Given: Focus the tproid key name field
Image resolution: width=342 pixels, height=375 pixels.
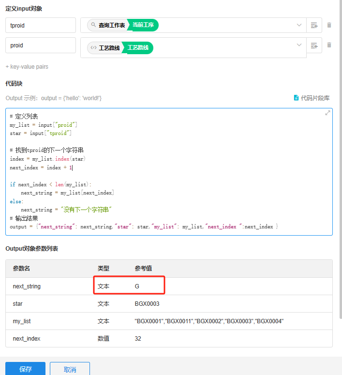Looking at the screenshot, I should 41,25.
